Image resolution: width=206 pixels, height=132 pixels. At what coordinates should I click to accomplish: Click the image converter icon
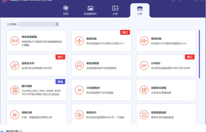click(14, 90)
